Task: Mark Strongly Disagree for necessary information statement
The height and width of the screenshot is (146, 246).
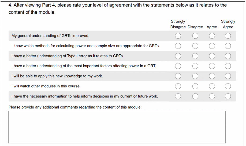Action: coord(178,96)
